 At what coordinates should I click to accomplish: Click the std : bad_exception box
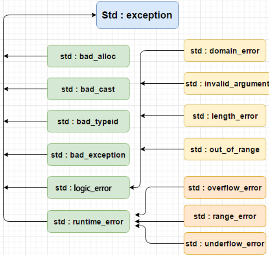[x=88, y=155]
